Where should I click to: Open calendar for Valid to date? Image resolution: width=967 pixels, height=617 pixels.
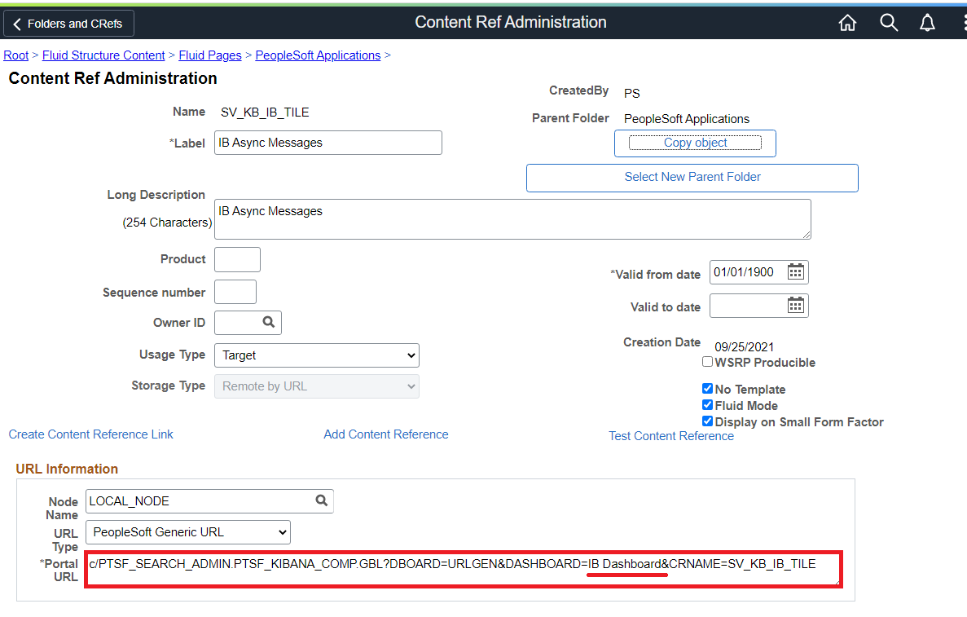[796, 306]
